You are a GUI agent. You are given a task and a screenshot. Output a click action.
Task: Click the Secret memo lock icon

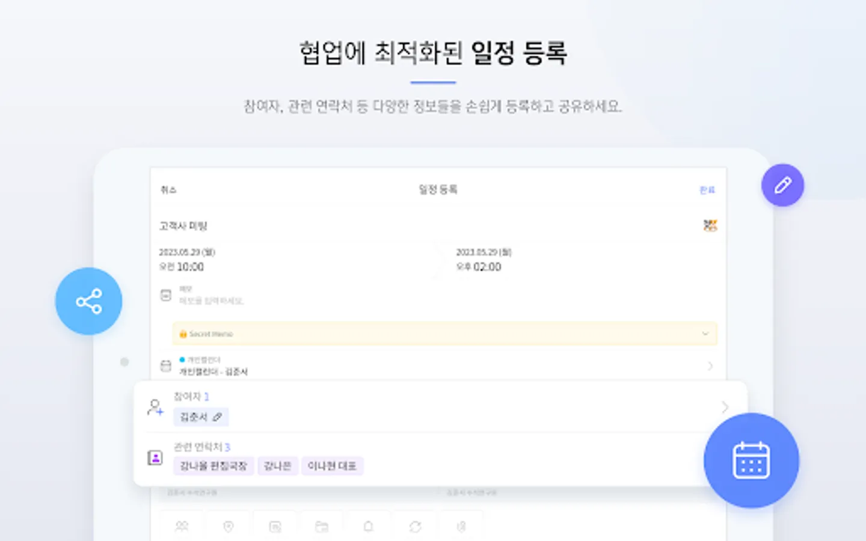click(183, 334)
